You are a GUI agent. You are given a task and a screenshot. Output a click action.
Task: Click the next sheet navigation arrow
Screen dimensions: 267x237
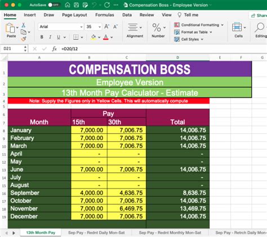point(14,233)
